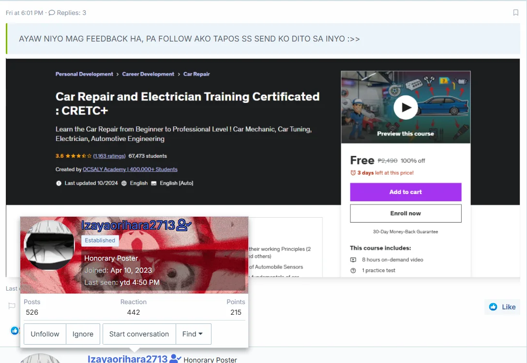Open the Replies: 3 speech bubble icon
527x363 pixels.
click(x=52, y=13)
